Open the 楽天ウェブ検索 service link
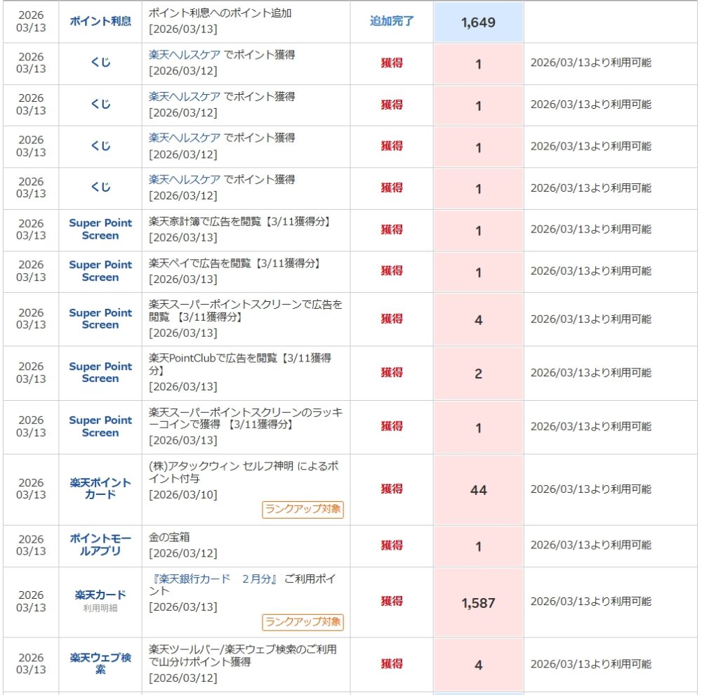Viewport: 702px width, 695px height. (100, 663)
